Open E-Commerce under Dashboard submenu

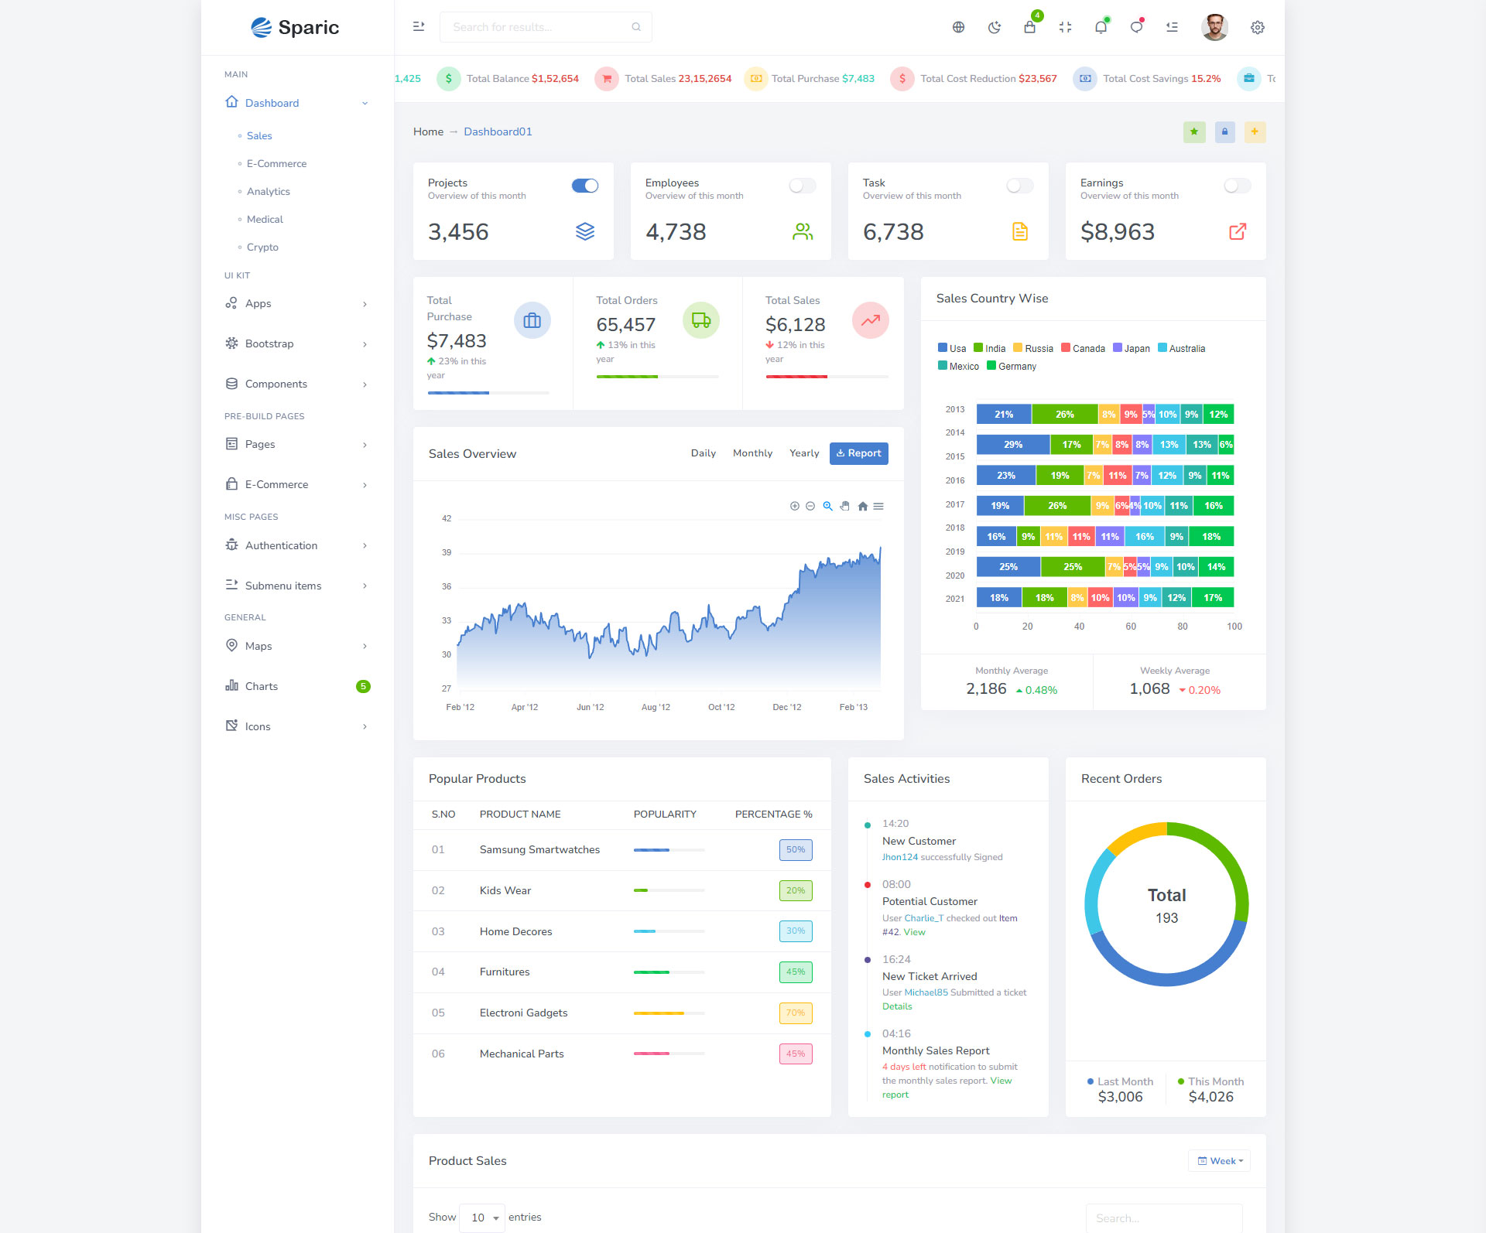coord(276,163)
